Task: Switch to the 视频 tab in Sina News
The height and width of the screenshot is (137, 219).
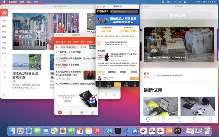Action: click(x=69, y=41)
